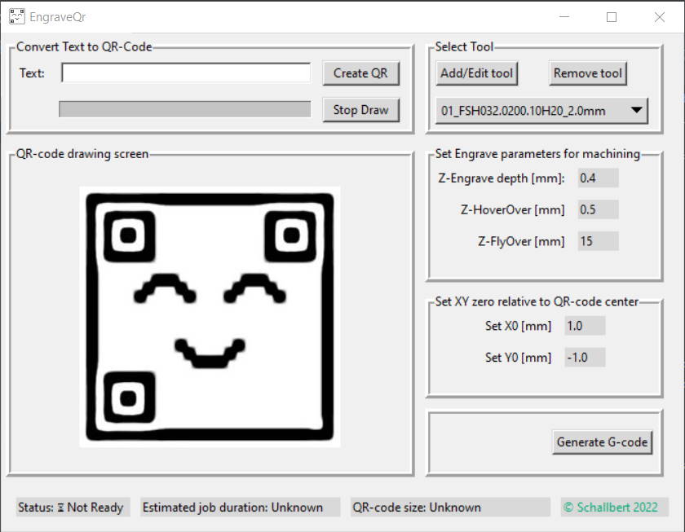Click the Create QR button
The height and width of the screenshot is (532, 685).
pos(360,73)
